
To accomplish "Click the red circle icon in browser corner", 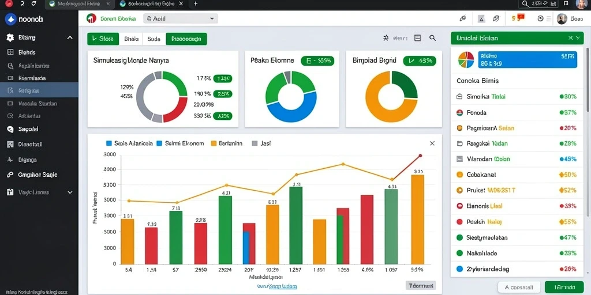I will tap(8, 4).
